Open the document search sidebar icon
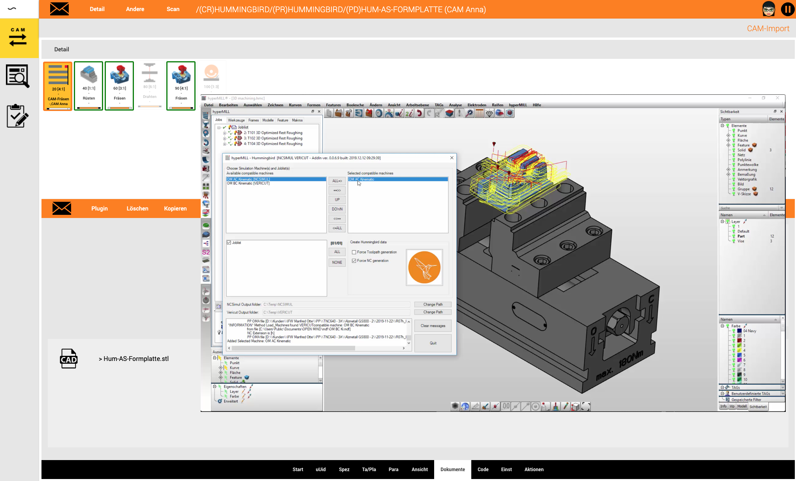 point(17,76)
